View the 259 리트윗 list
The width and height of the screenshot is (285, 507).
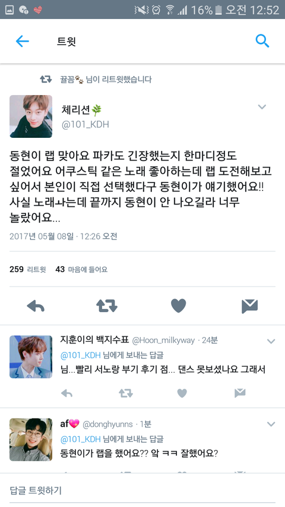click(x=28, y=269)
